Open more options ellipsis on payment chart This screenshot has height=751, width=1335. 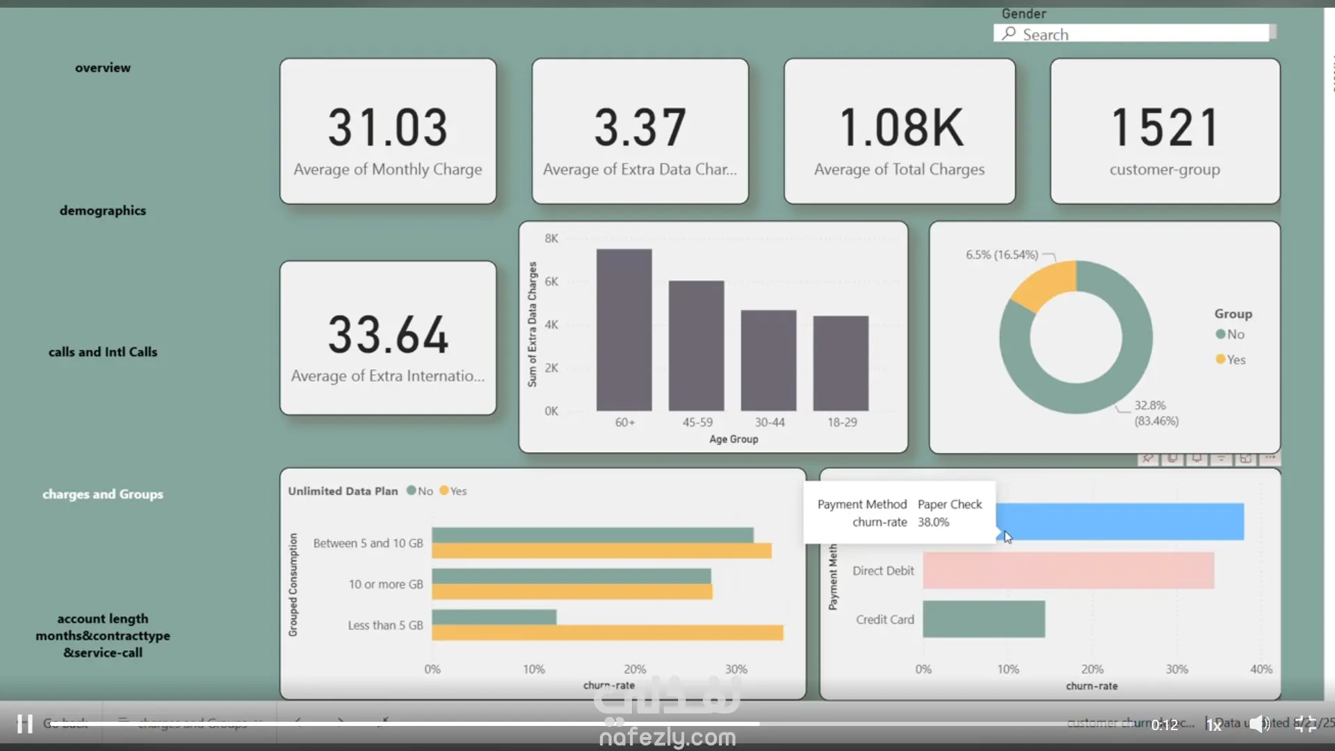coord(1270,458)
